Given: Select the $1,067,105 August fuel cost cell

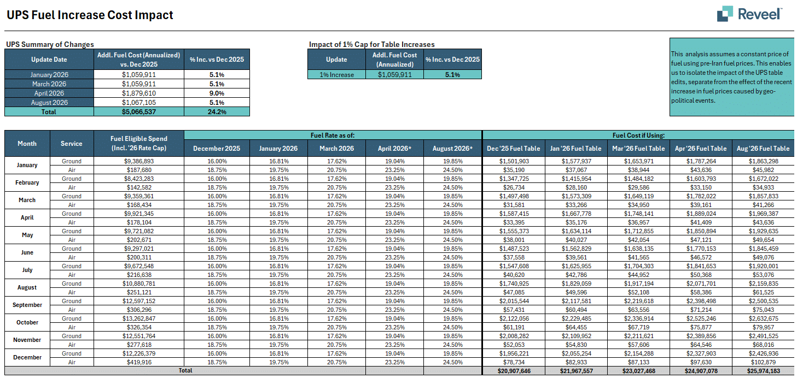Looking at the screenshot, I should tap(139, 103).
